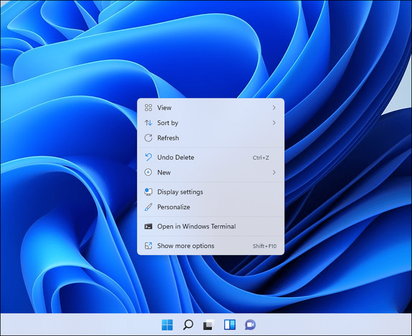Viewport: 412px width, 336px height.
Task: Expand the New submenu chevron
Action: click(274, 172)
